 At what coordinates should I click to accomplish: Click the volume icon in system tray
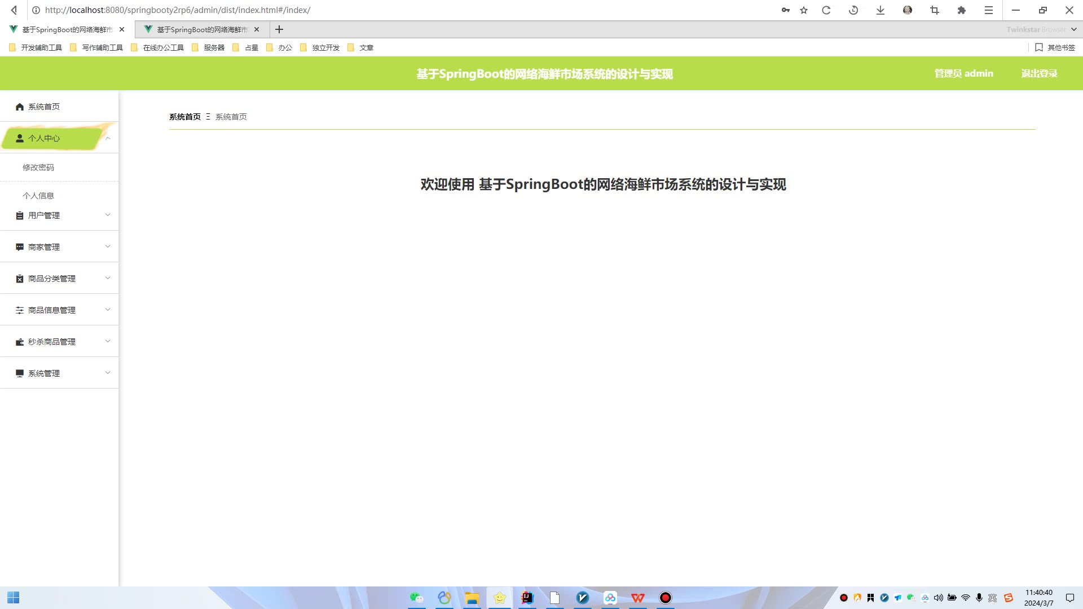pos(939,598)
